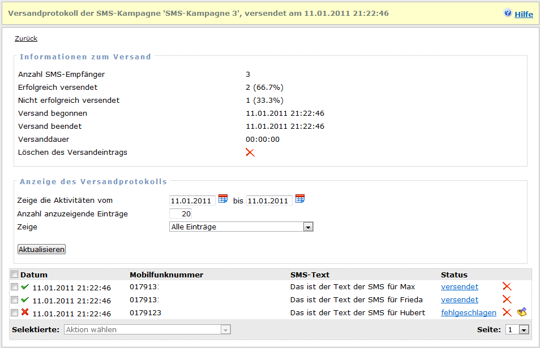Open 'versendet' status link for Frieda
Image resolution: width=540 pixels, height=348 pixels.
pyautogui.click(x=459, y=300)
